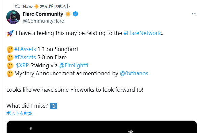Click ポストを翻訳 translate post link
The width and height of the screenshot is (201, 133).
pyautogui.click(x=20, y=113)
